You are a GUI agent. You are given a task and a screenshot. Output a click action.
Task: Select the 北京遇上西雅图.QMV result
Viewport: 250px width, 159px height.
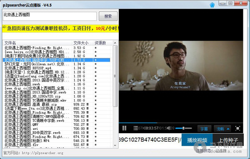56,124
